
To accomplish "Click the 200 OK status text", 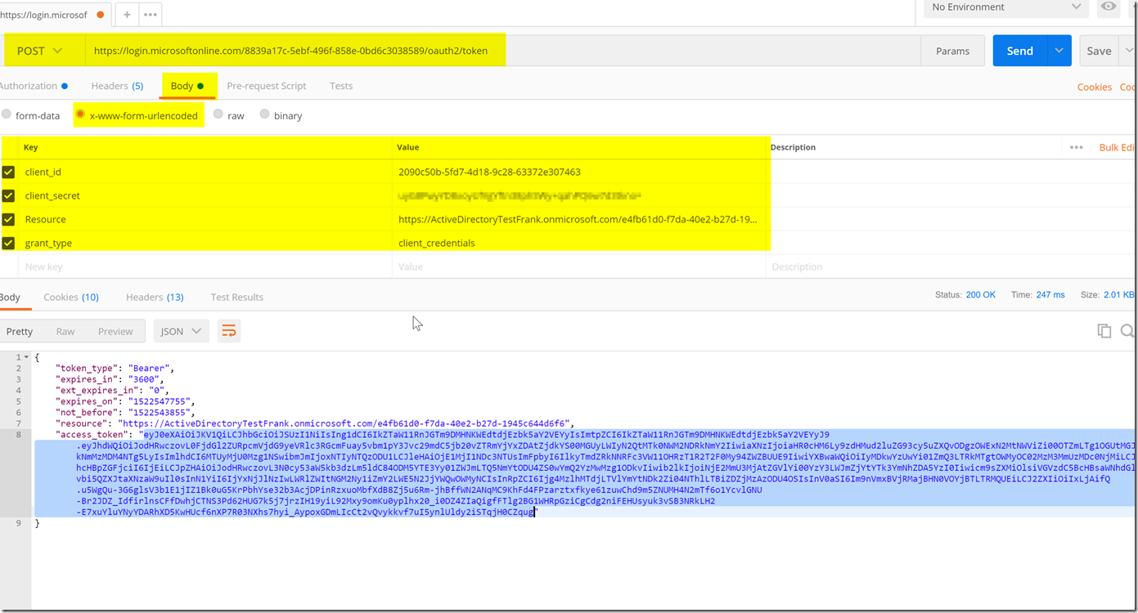I will (x=981, y=295).
